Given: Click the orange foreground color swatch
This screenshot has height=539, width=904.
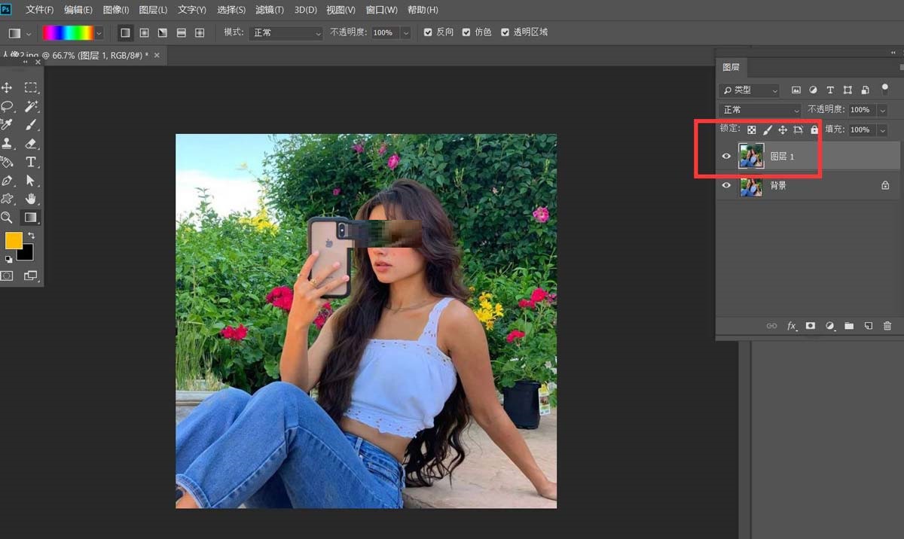Looking at the screenshot, I should click(14, 241).
